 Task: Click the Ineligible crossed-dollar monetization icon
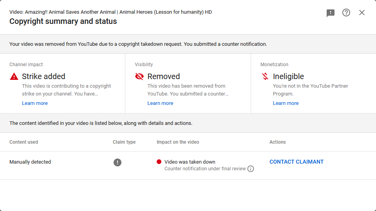[265, 76]
